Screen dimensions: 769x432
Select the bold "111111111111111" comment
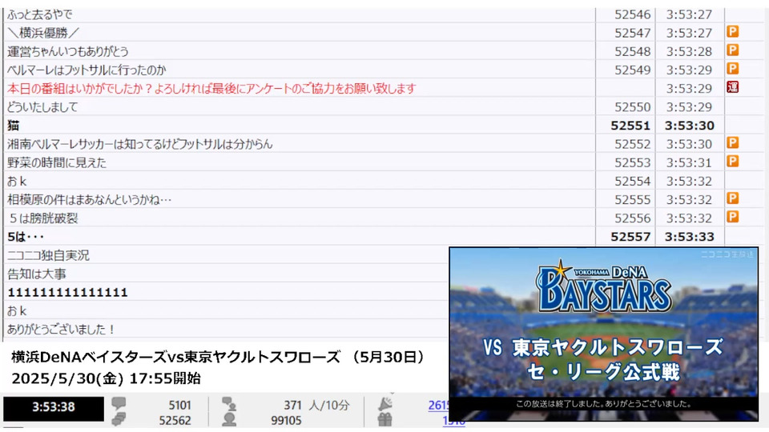[x=67, y=293]
